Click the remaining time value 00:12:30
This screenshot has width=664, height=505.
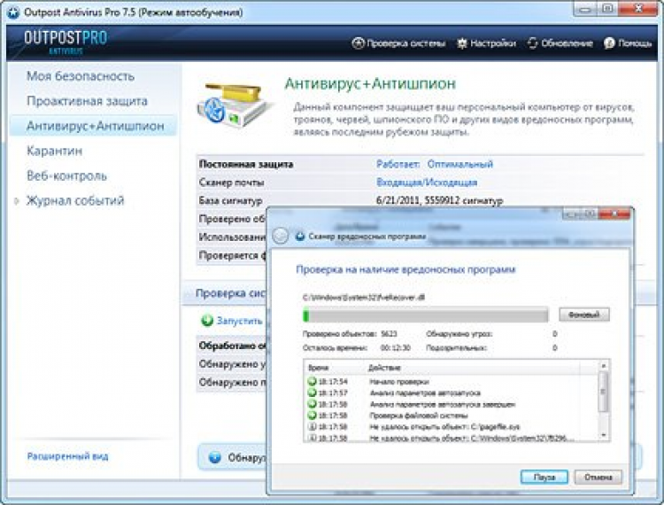[x=396, y=348]
